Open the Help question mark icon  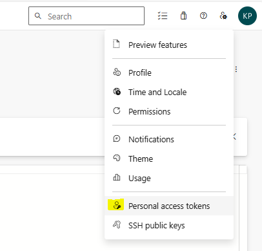click(203, 16)
